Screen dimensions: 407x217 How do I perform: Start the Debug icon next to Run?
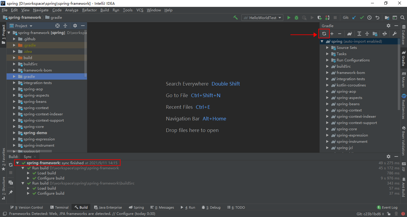click(296, 18)
